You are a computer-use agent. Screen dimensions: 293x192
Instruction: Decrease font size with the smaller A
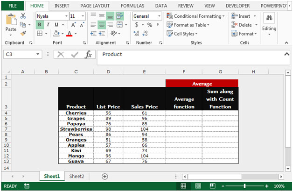point(82,25)
